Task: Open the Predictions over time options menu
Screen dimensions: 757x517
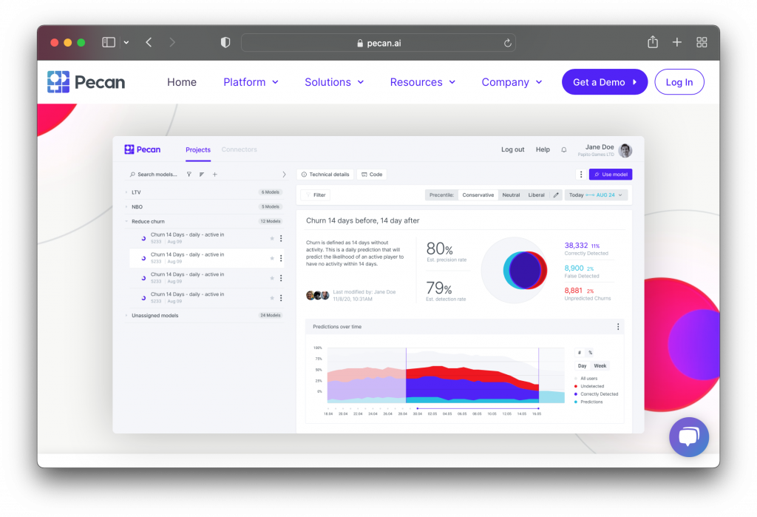Action: pyautogui.click(x=618, y=327)
